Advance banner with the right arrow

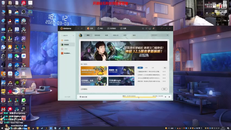tap(165, 51)
